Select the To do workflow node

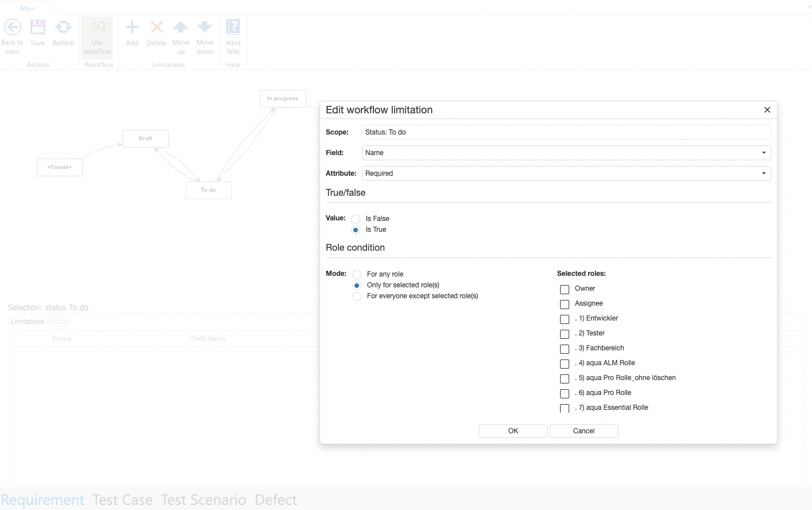coord(208,189)
